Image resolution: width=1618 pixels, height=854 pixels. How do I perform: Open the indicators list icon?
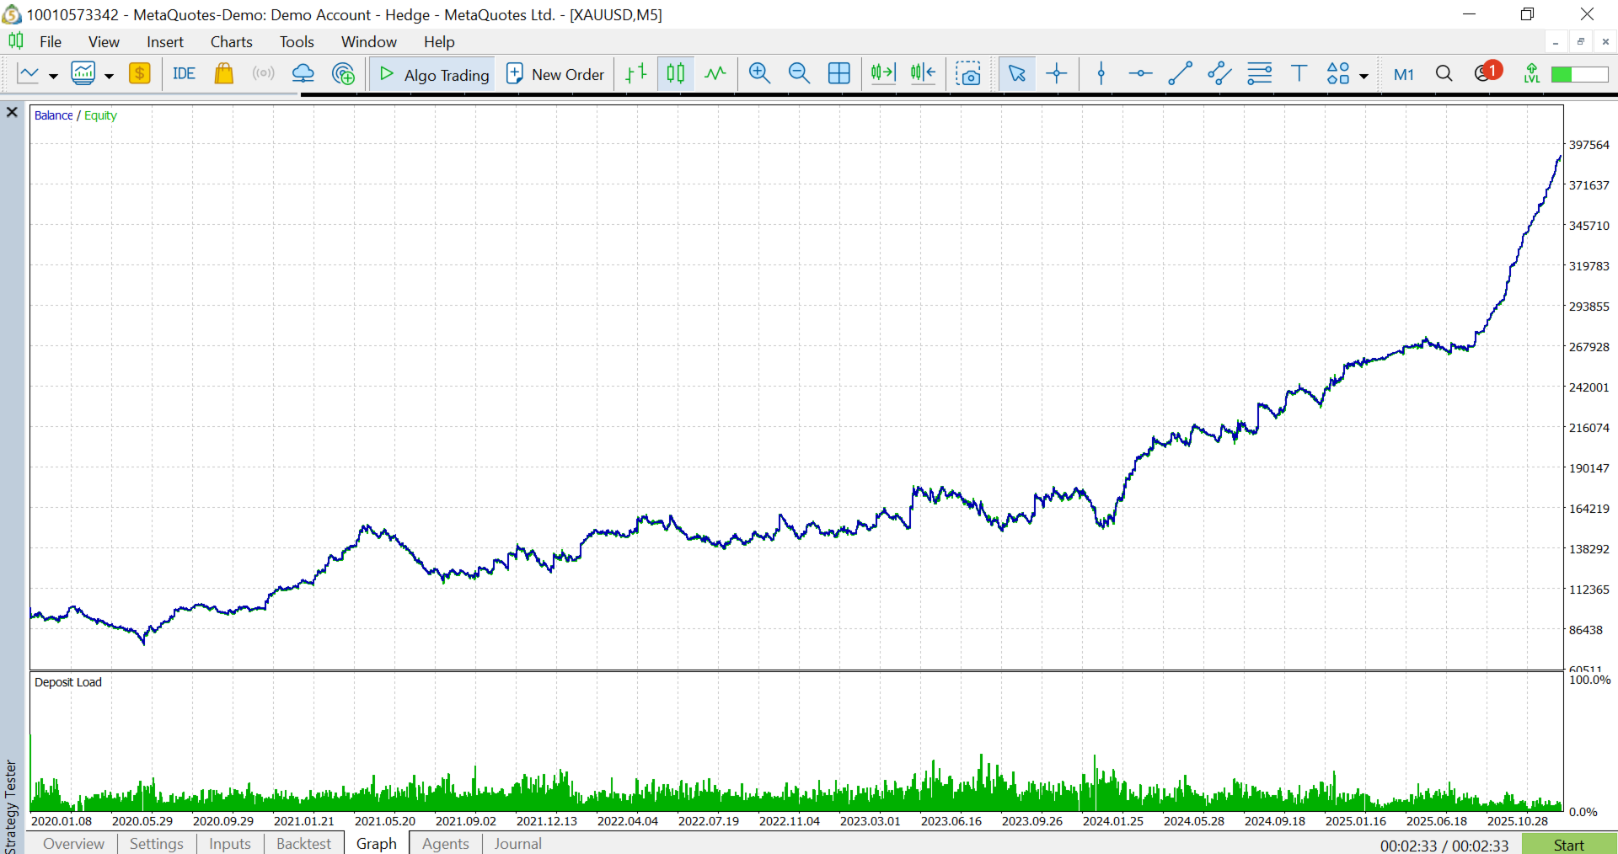tap(83, 74)
